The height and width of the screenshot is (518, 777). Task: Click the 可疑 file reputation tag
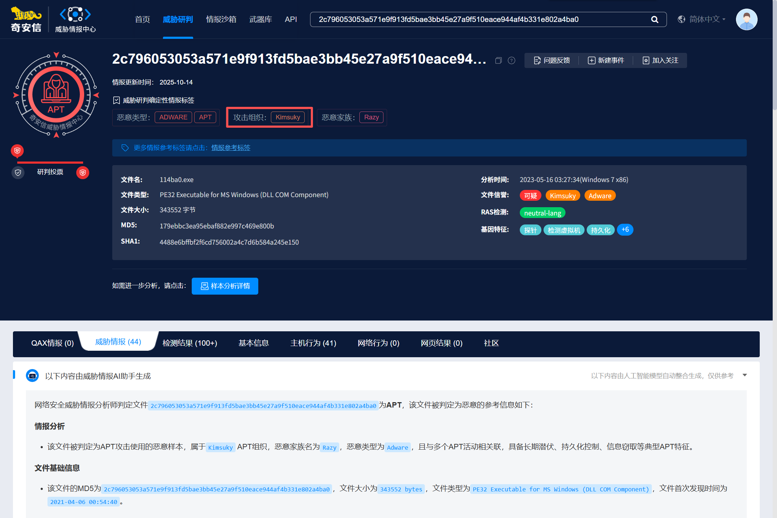[531, 196]
